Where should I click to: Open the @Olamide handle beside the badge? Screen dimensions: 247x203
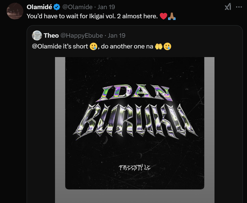tap(77, 7)
